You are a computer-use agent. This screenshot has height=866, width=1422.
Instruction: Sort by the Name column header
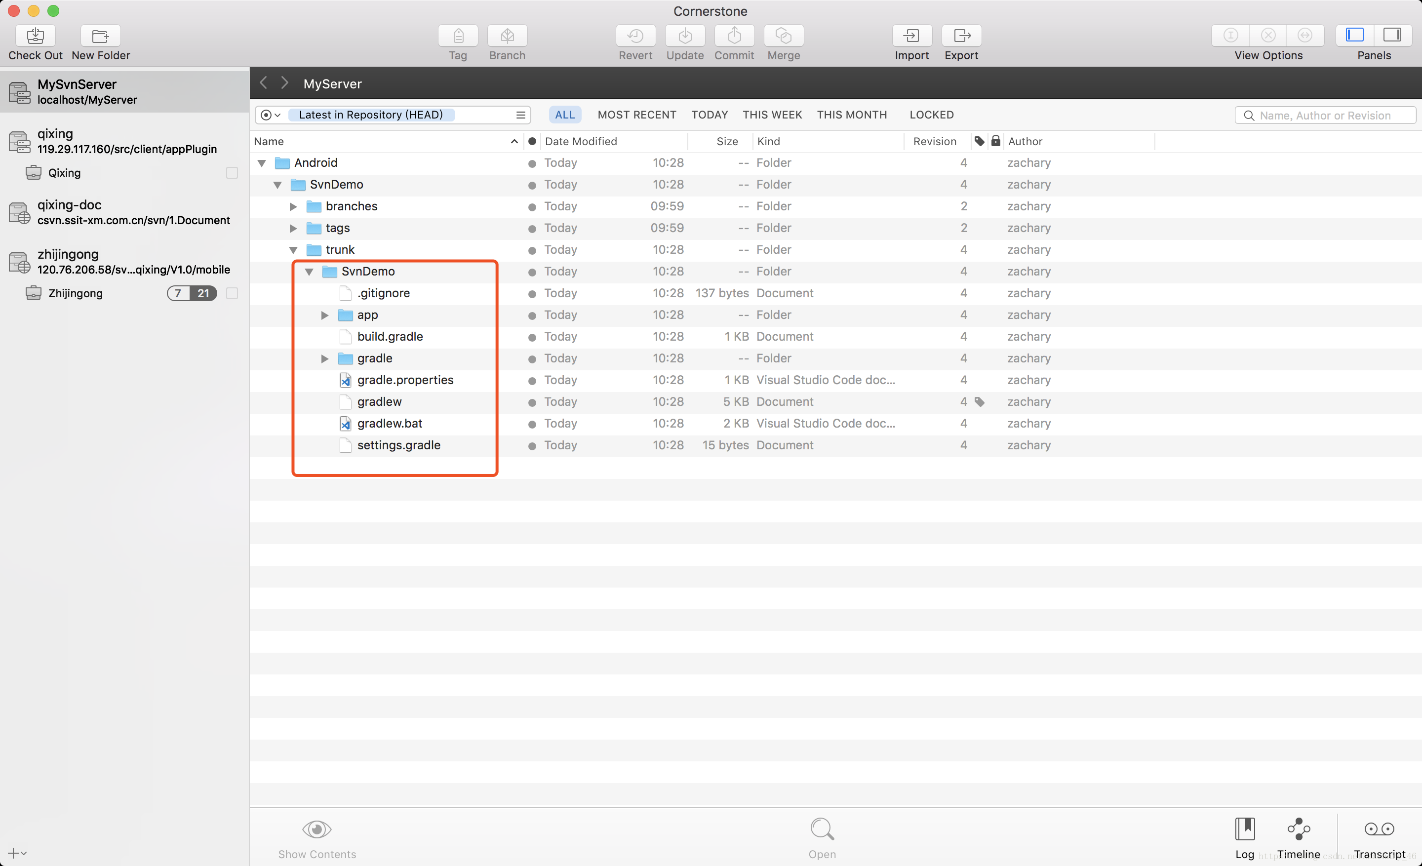pos(387,141)
